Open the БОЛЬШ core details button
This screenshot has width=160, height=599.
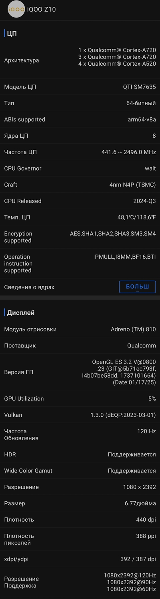[x=137, y=287]
